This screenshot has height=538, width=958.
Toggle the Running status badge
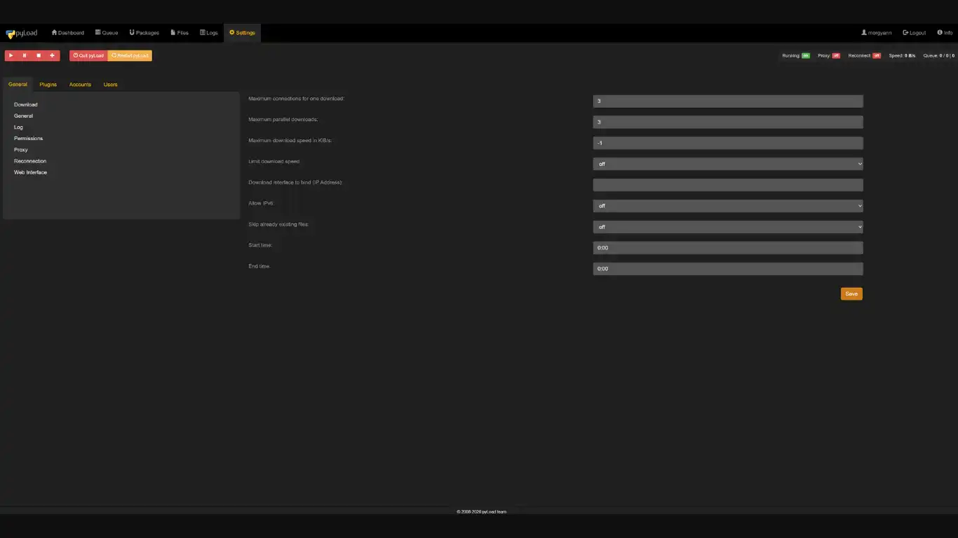[806, 55]
